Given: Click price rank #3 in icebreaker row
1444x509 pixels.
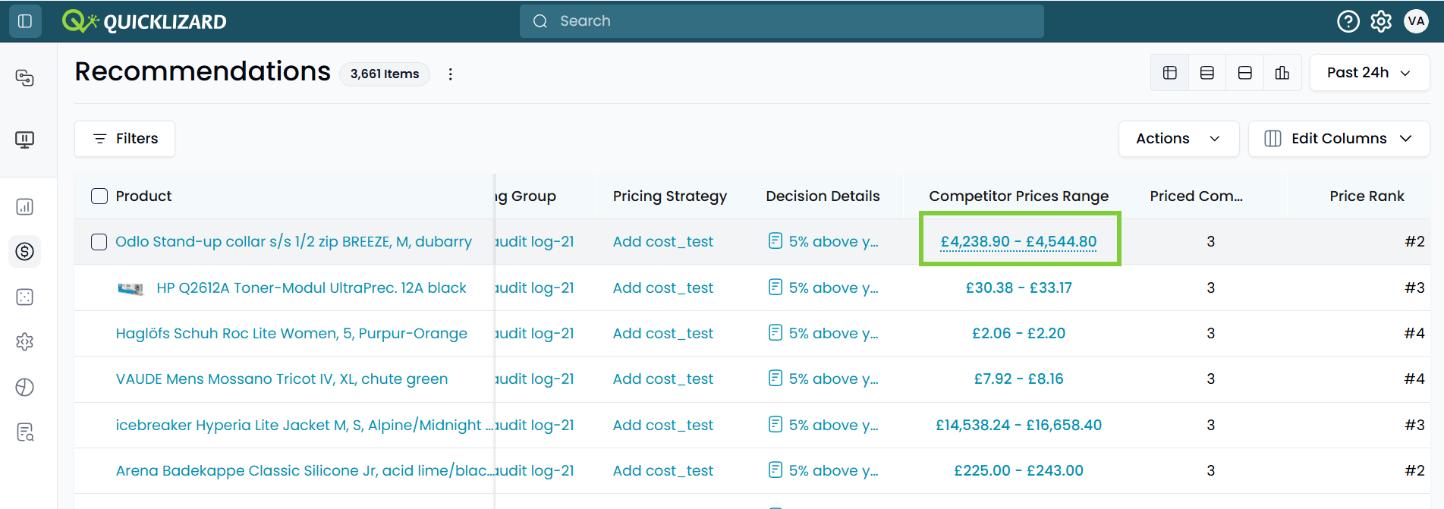Looking at the screenshot, I should [x=1414, y=426].
